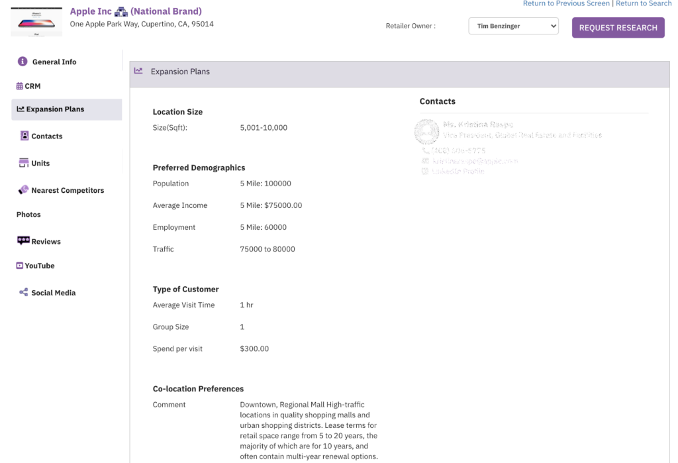Click the Expansion Plans panel title
Image resolution: width=678 pixels, height=463 pixels.
[x=180, y=72]
